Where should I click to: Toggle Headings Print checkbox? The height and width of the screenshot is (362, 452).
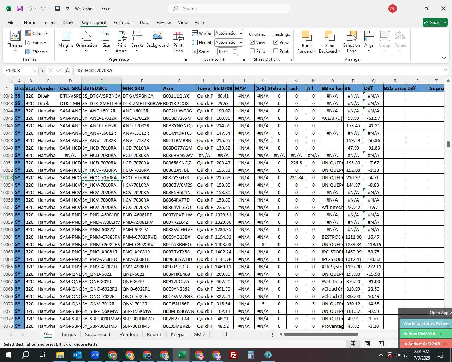tap(276, 51)
